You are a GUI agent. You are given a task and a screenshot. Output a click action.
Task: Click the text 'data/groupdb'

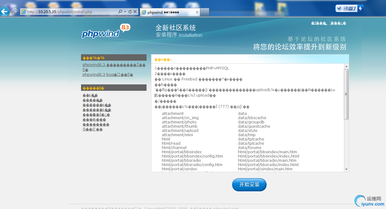[251, 122]
